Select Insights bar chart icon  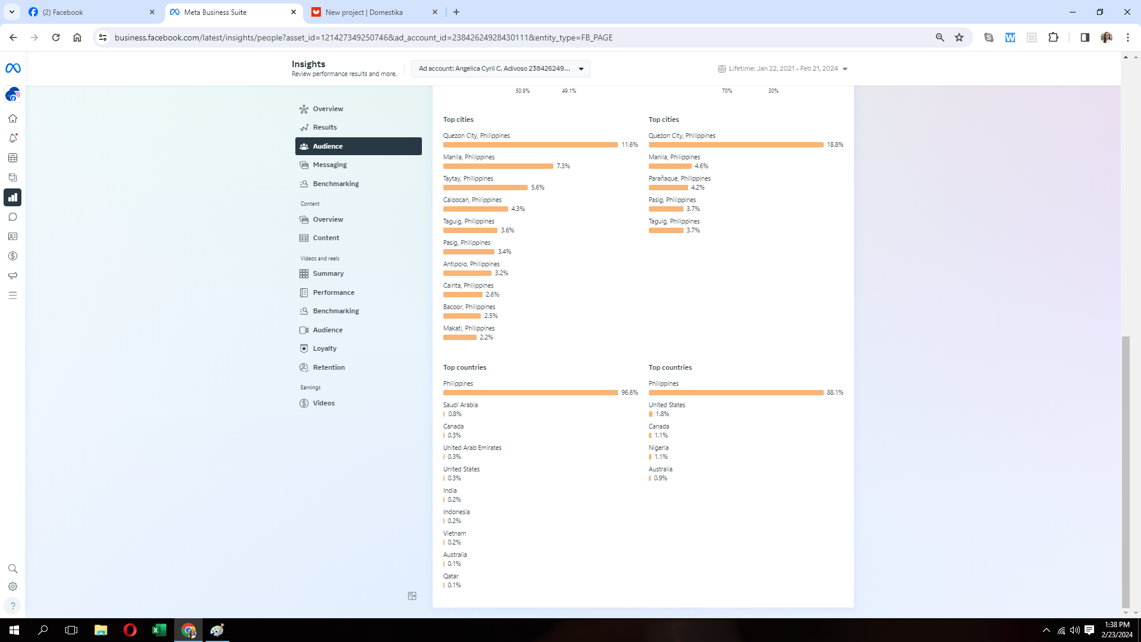coord(12,197)
